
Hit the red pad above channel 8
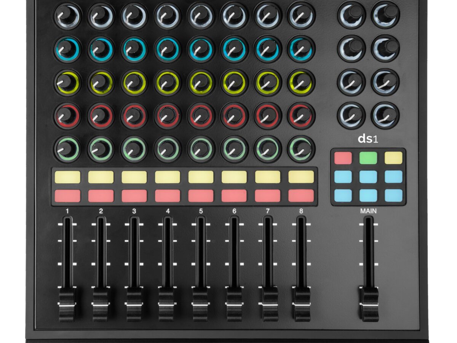(x=301, y=196)
